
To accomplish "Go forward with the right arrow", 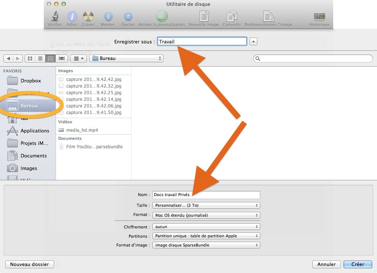I will (18, 58).
